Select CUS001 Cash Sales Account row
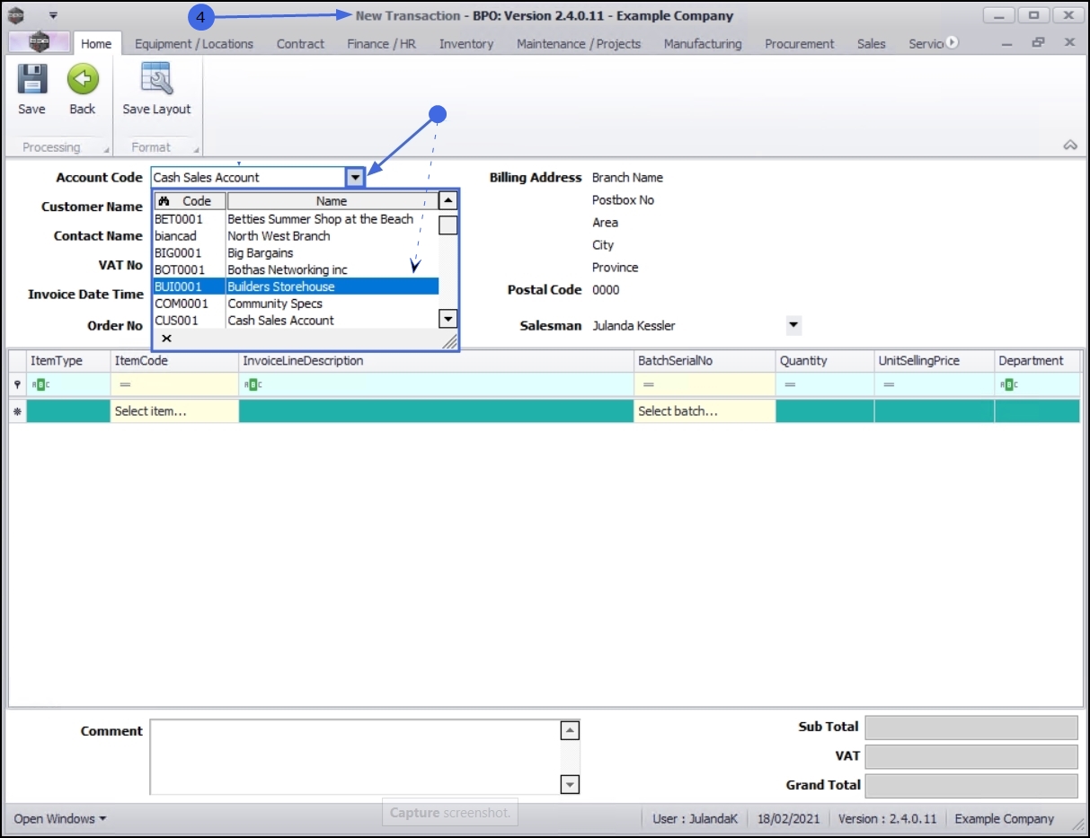This screenshot has width=1090, height=838. [x=296, y=321]
